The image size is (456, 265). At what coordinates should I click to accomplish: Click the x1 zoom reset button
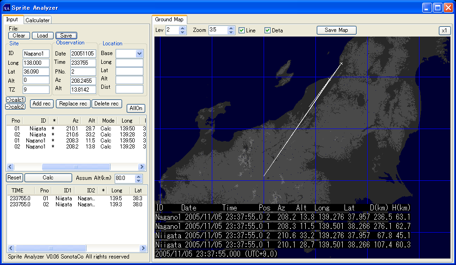[x=444, y=31]
